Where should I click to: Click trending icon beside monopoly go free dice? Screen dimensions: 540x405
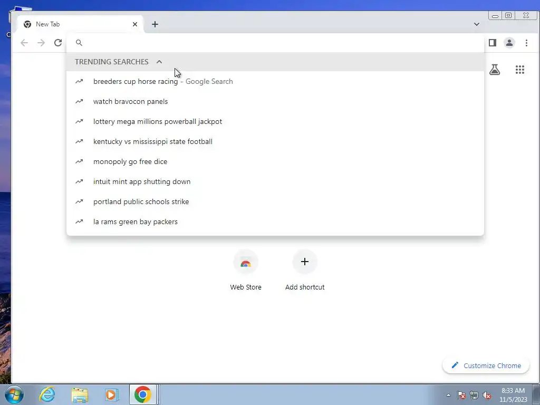tap(79, 161)
